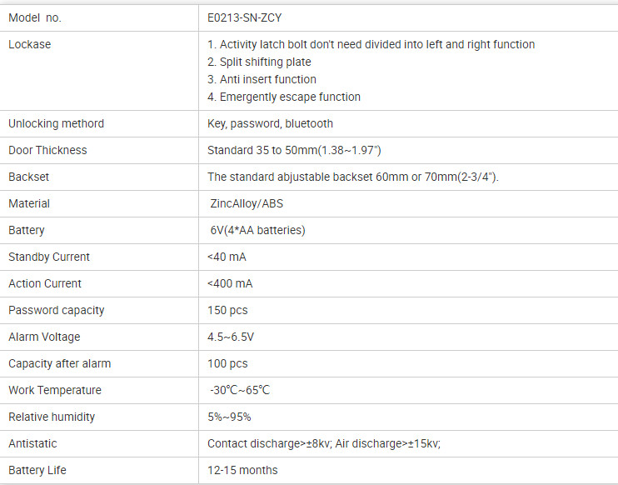
Task: Click the '12-15 months' value
Action: point(242,470)
